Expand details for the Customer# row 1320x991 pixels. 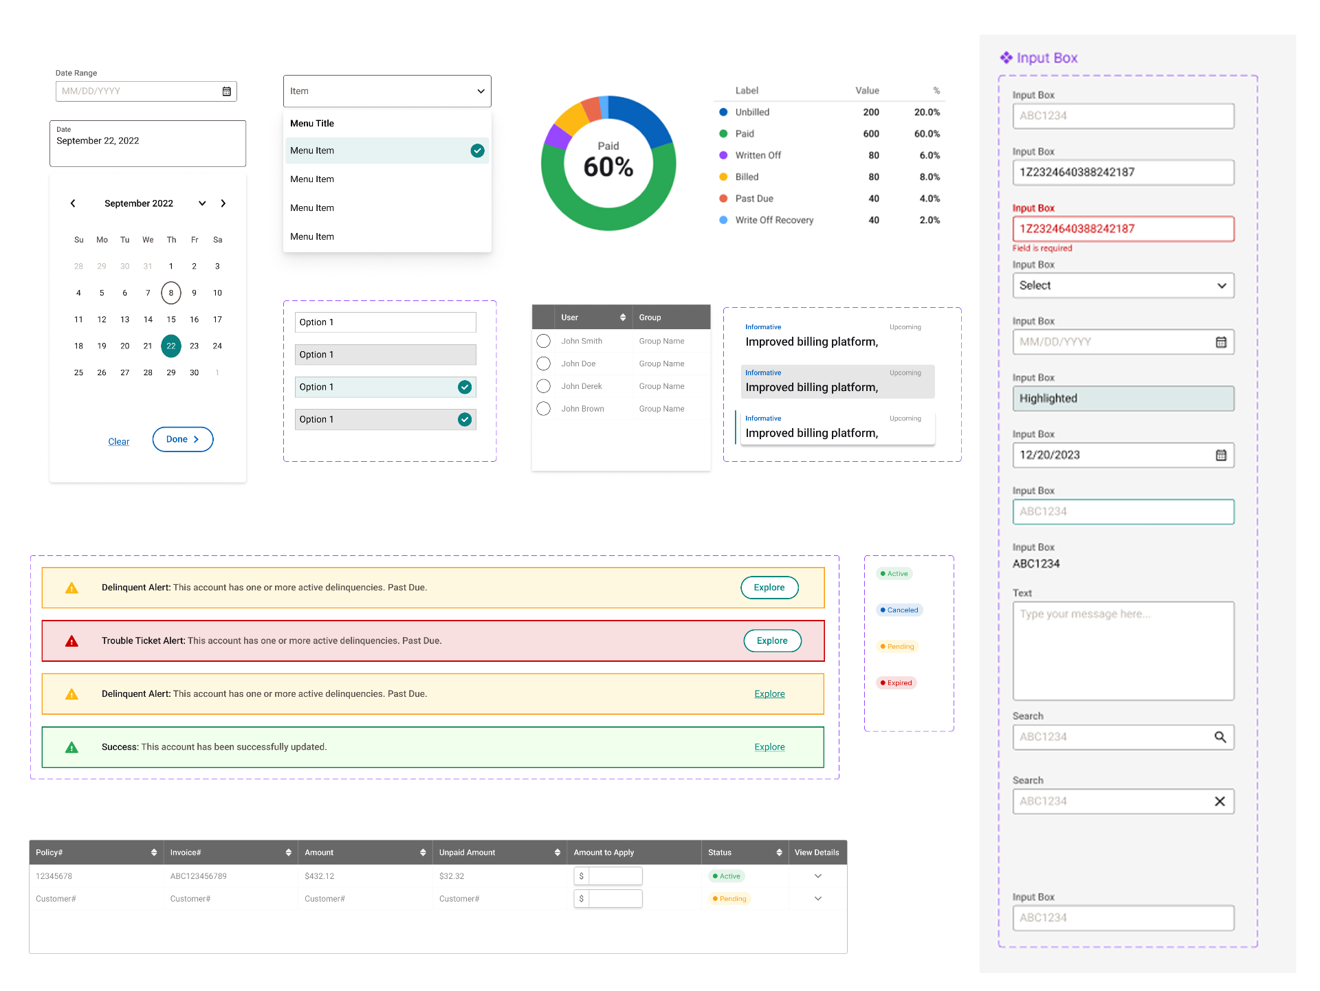pos(818,899)
